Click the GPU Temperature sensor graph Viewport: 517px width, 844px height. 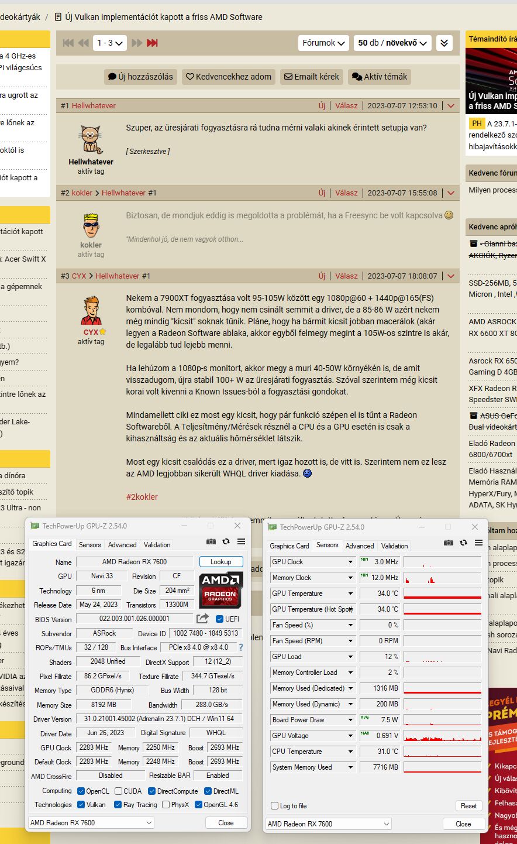[x=443, y=593]
